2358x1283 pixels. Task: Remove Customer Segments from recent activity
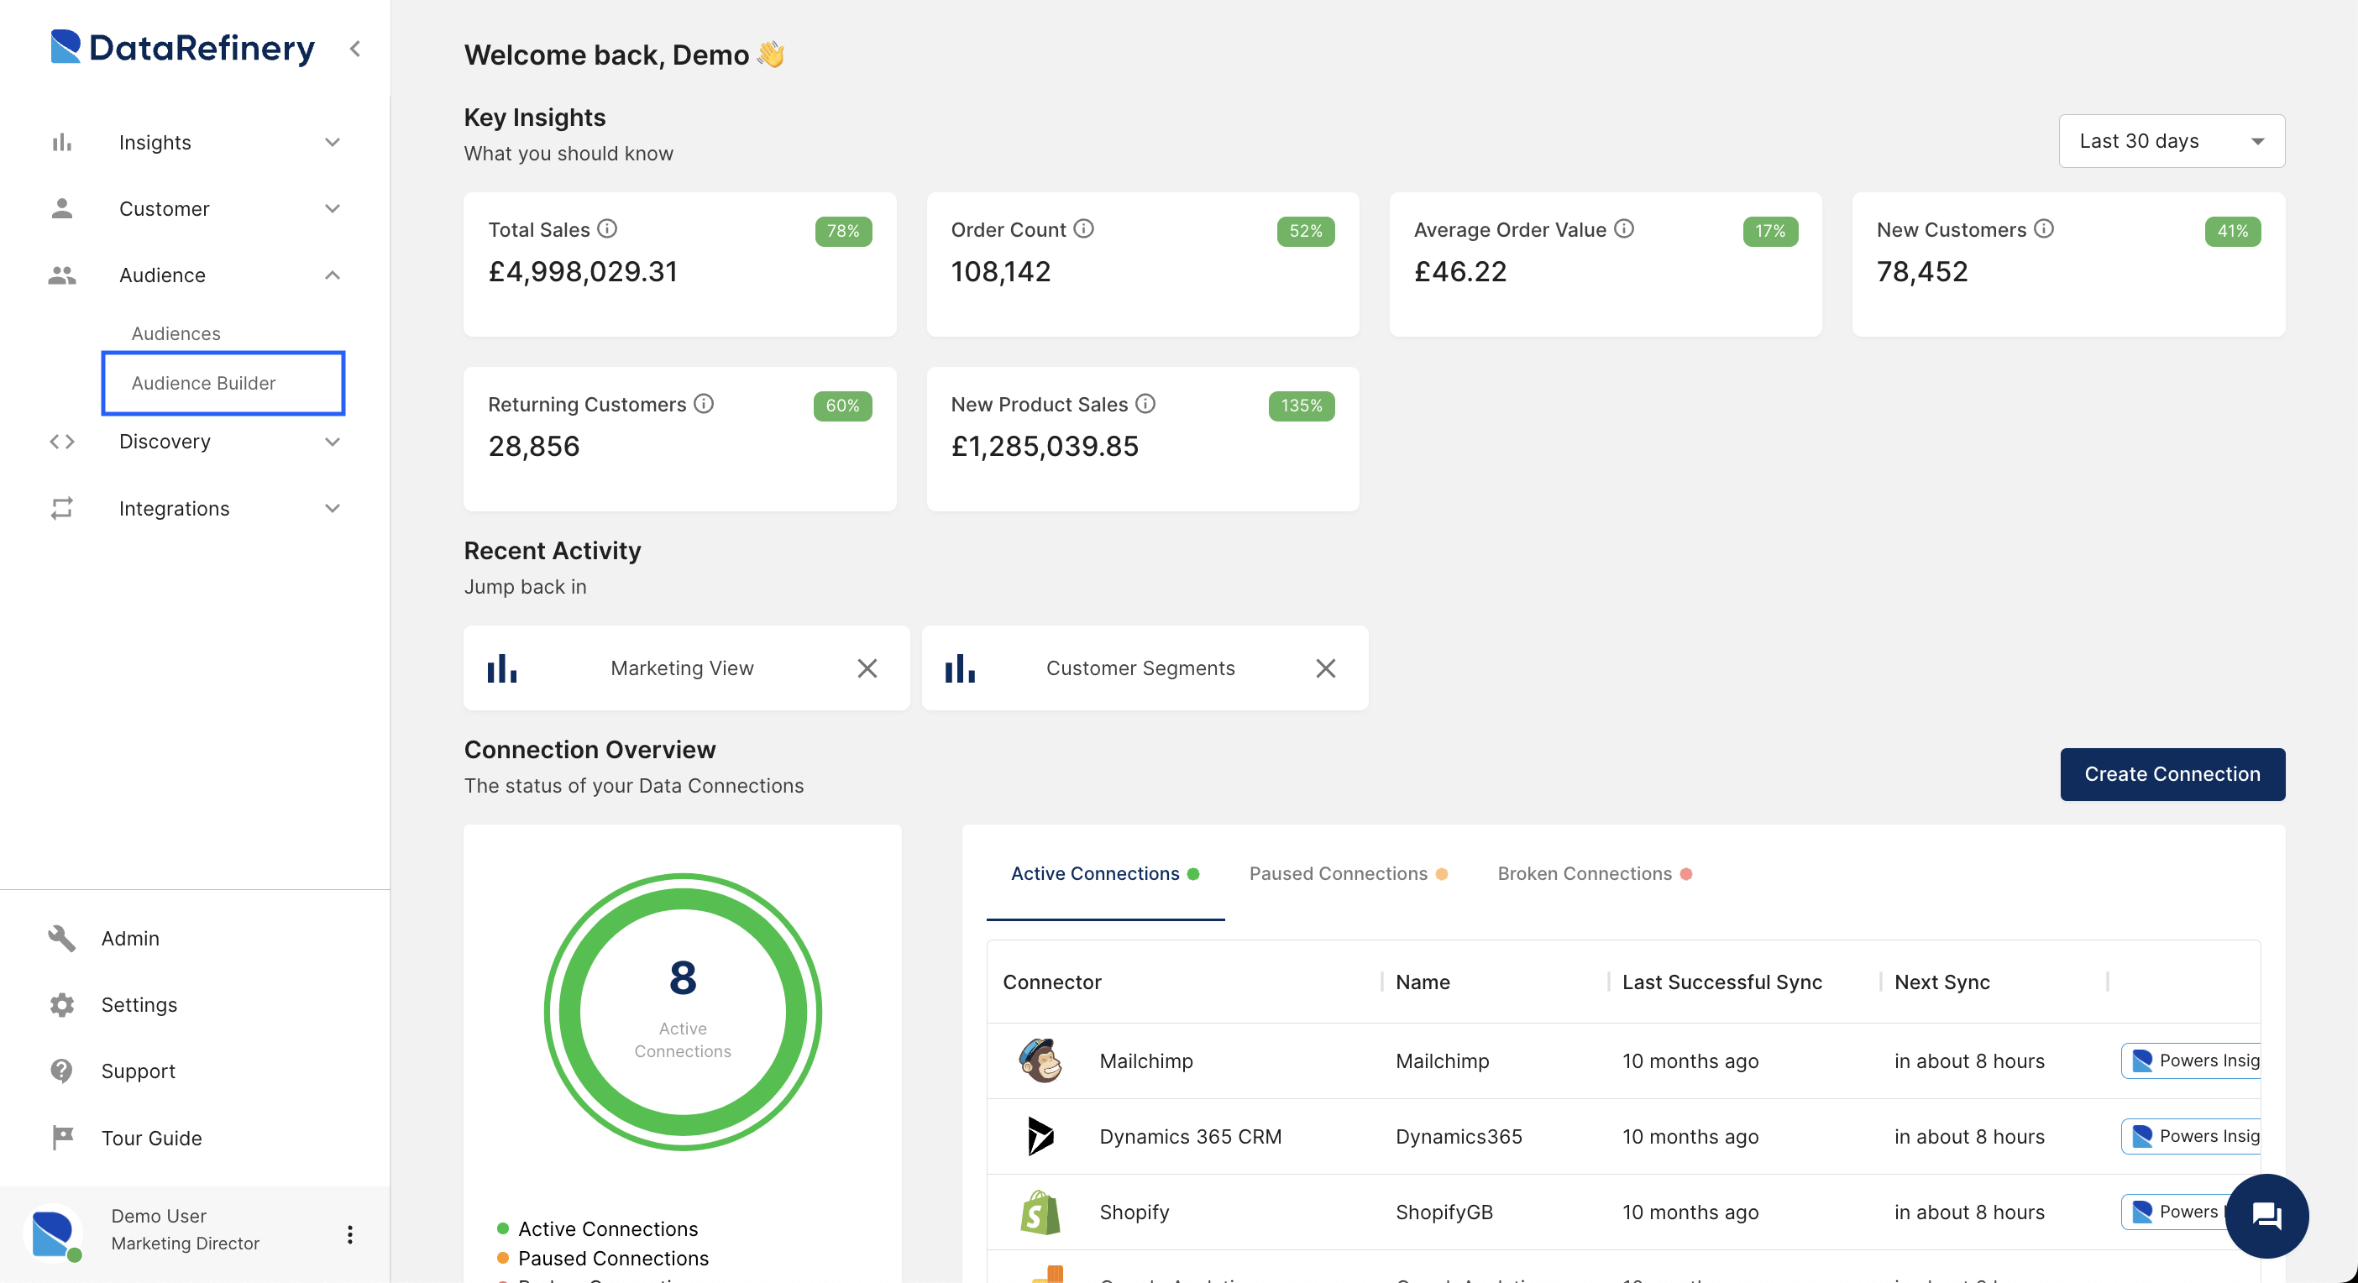click(x=1324, y=668)
